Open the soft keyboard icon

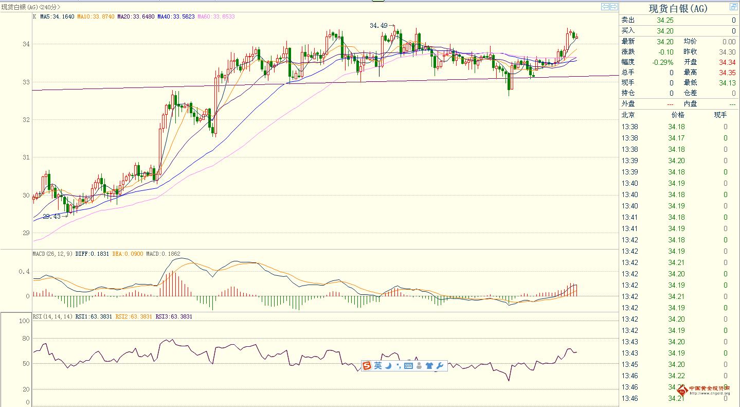tap(408, 366)
